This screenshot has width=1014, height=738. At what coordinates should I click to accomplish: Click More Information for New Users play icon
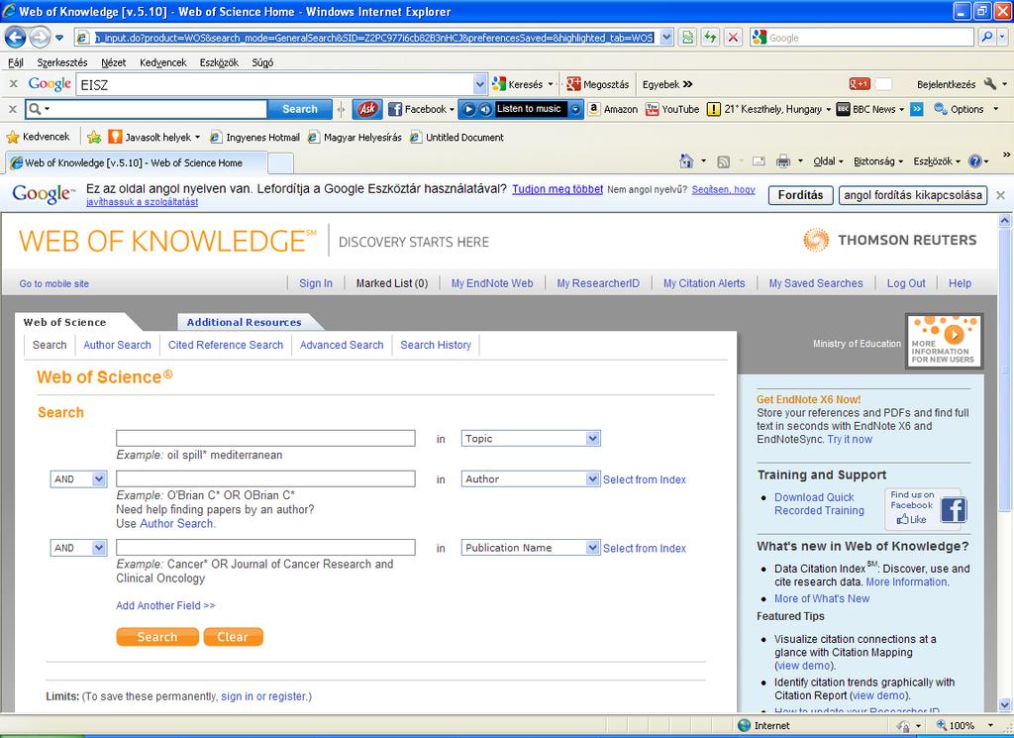(x=954, y=334)
